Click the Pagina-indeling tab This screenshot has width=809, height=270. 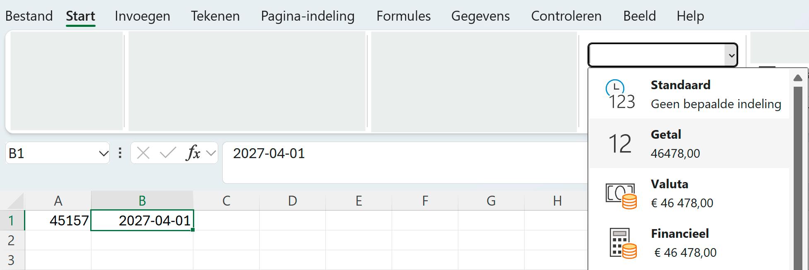pos(308,16)
